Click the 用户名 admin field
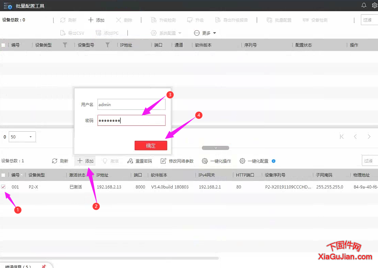The height and width of the screenshot is (268, 378). tap(131, 104)
